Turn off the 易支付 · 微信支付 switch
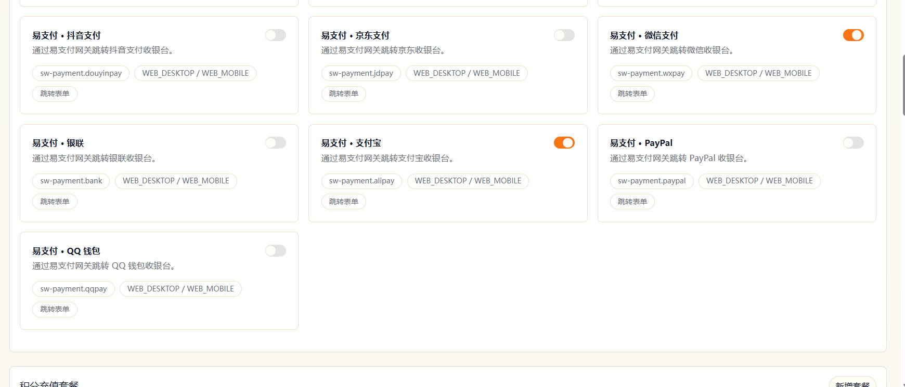Screen dimensions: 905x387 [x=854, y=35]
